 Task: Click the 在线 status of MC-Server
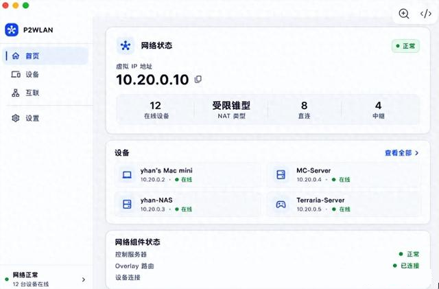point(341,180)
